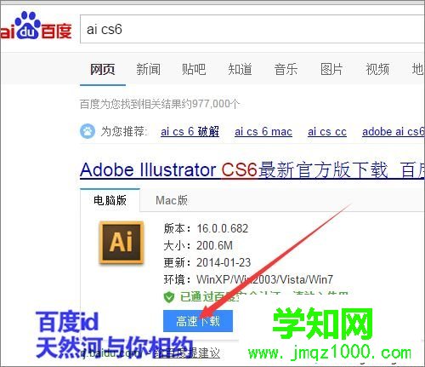Click the Baidu paw icon beside 为您推荐

tap(88, 131)
